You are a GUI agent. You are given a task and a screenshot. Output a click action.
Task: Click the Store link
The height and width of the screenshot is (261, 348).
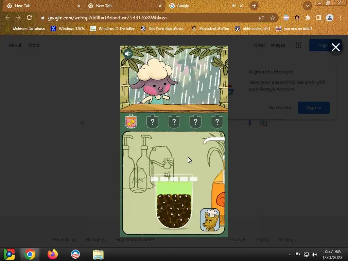coord(34,45)
